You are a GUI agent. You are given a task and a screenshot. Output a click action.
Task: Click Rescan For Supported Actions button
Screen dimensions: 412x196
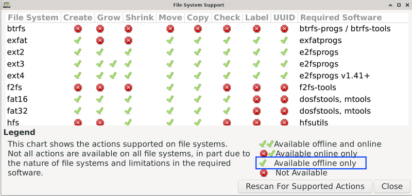coord(305,186)
